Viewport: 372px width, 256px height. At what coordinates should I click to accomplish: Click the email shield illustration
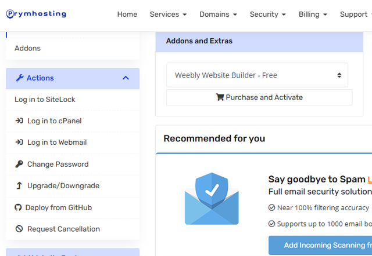click(x=212, y=198)
